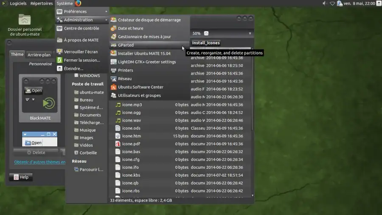This screenshot has height=215, width=382.
Task: Open the Logiciels menu
Action: click(18, 3)
